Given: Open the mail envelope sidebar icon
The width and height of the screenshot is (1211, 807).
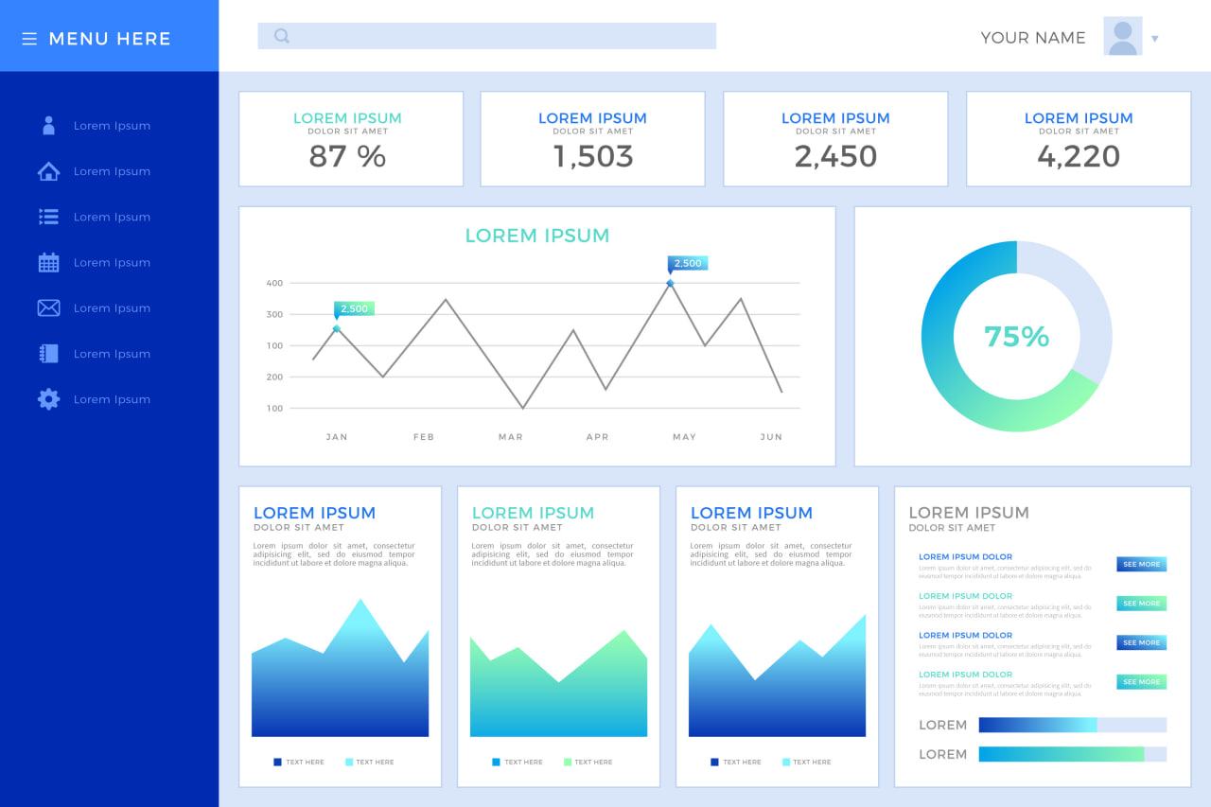Looking at the screenshot, I should (48, 307).
